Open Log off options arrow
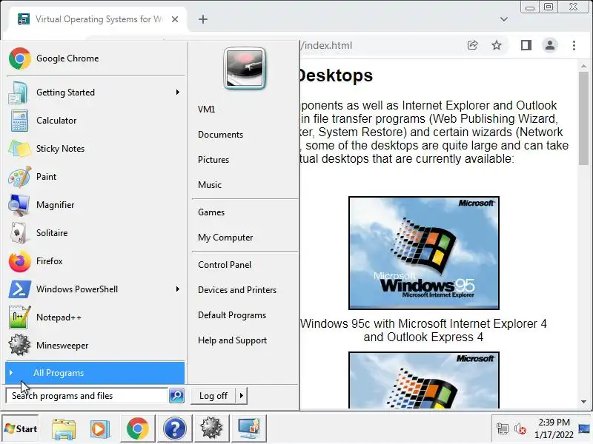The image size is (593, 444). (x=242, y=396)
